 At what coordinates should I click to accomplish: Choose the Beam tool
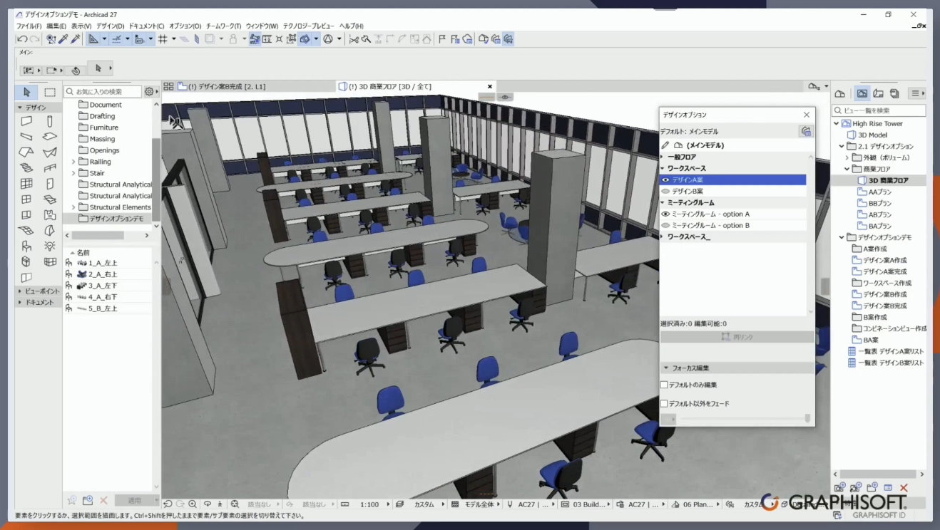point(26,137)
